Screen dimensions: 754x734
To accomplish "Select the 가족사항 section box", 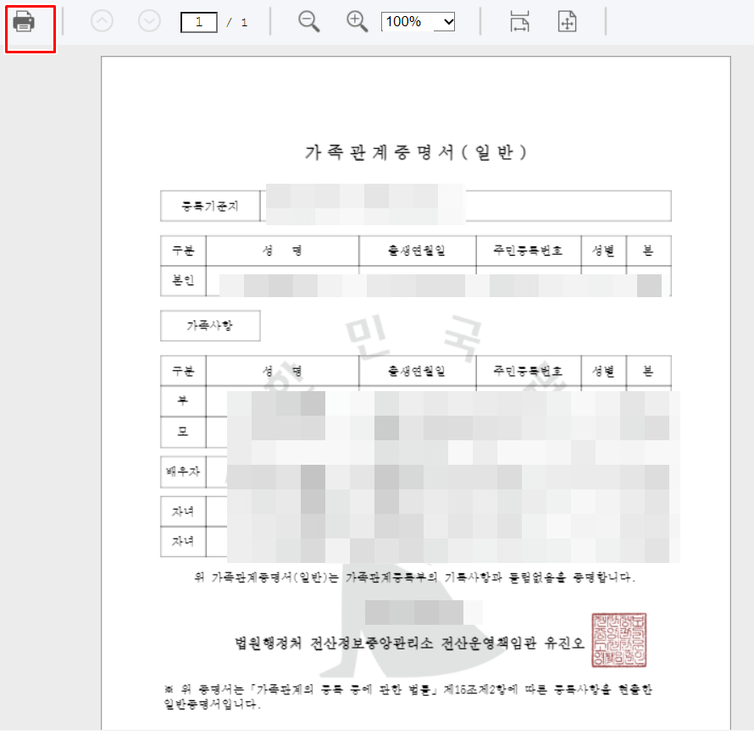I will [x=209, y=325].
